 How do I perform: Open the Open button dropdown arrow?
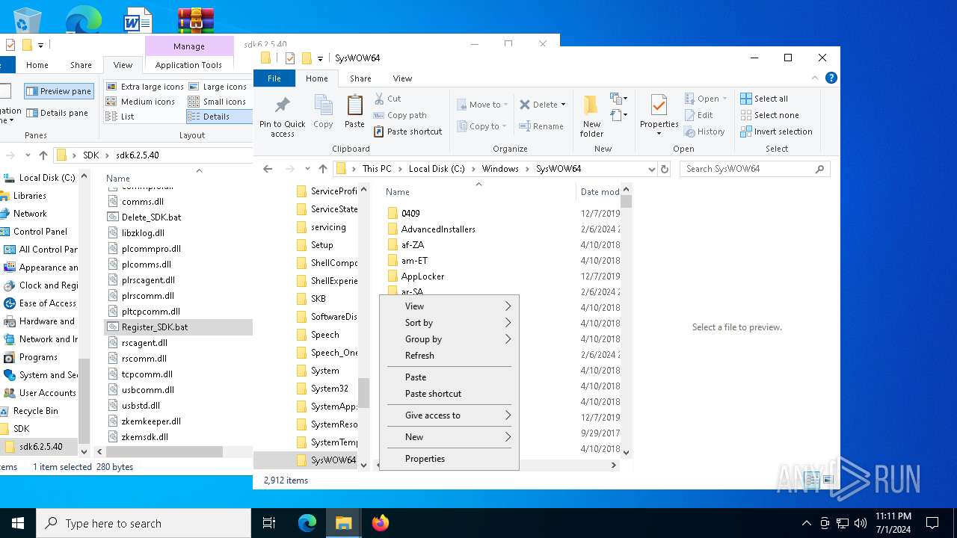[724, 99]
